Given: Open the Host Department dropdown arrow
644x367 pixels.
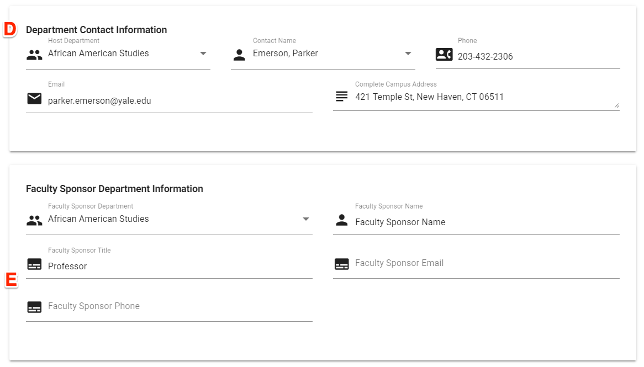Looking at the screenshot, I should [x=203, y=54].
